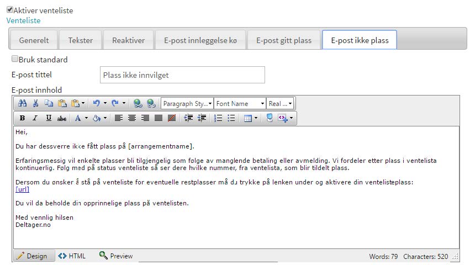Open the Find and Replace binoculars tool

click(23, 103)
